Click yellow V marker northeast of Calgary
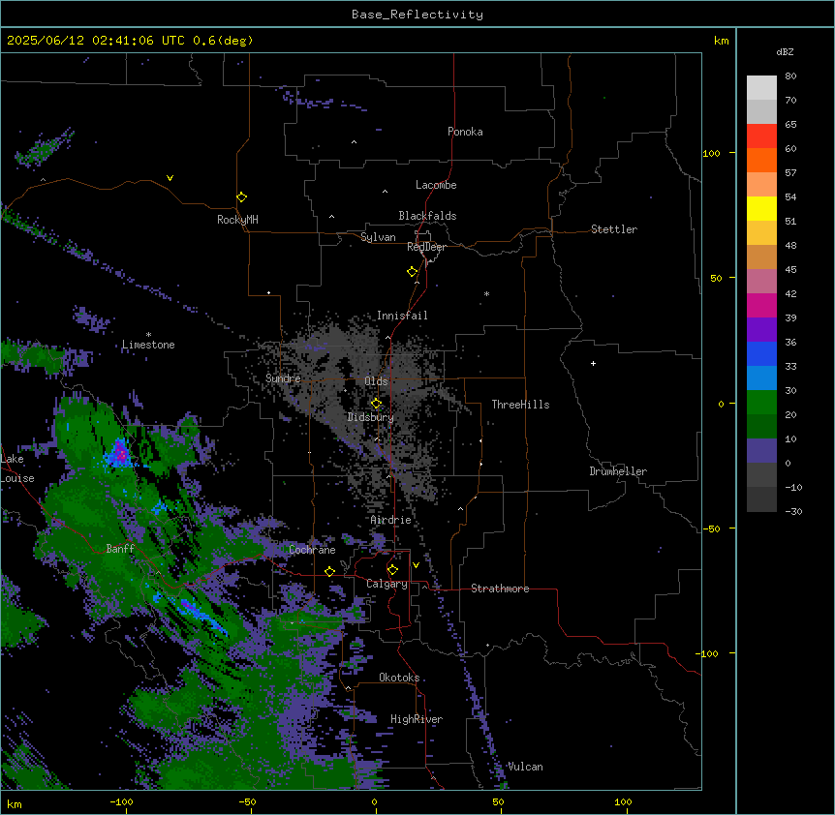The height and width of the screenshot is (815, 835). tap(416, 565)
